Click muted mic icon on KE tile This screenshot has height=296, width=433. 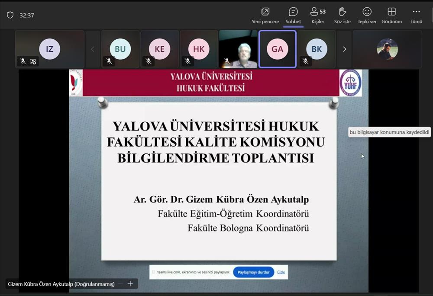[149, 61]
